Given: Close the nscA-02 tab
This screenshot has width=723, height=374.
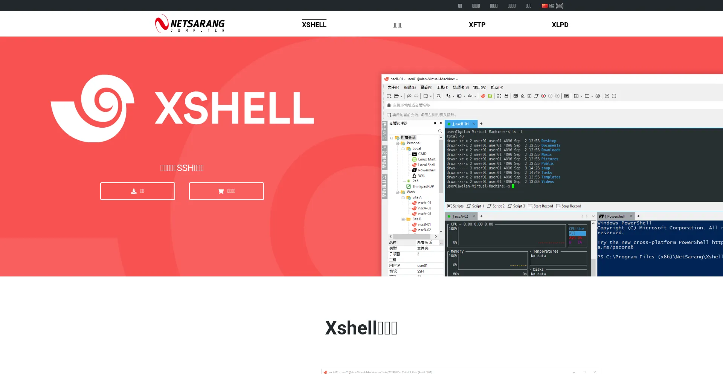Looking at the screenshot, I should 474,216.
